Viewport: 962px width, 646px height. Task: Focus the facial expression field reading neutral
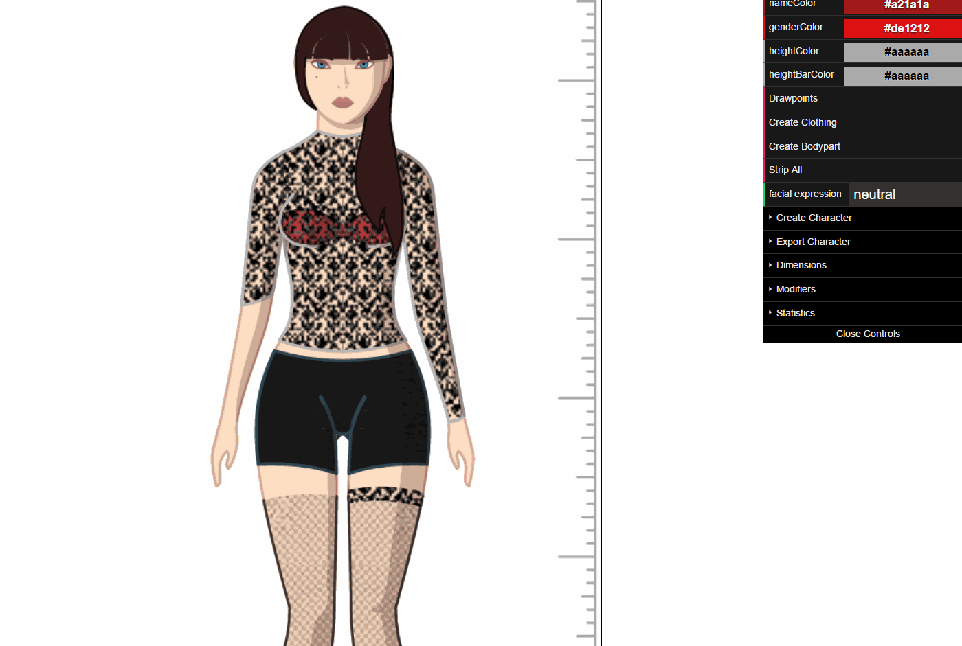point(904,194)
